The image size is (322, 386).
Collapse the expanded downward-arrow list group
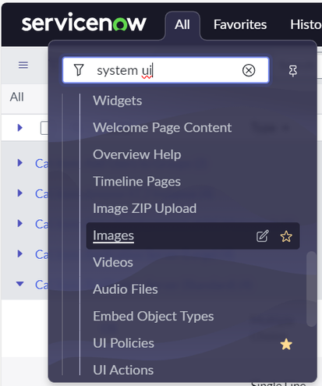19,284
